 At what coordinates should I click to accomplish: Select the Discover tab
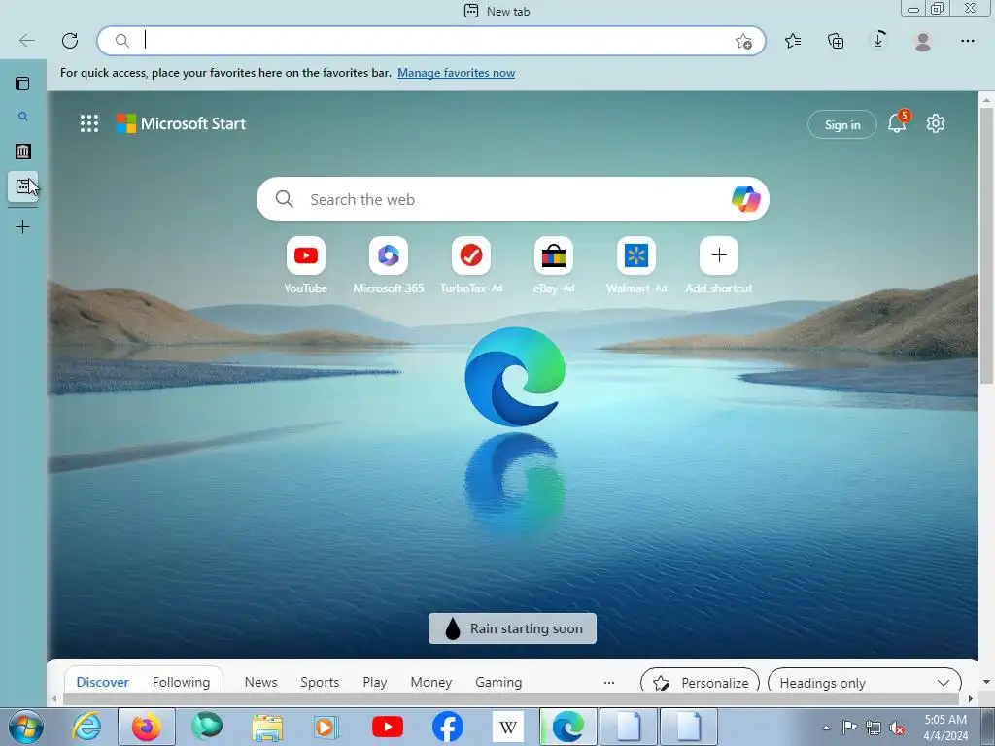(x=103, y=682)
